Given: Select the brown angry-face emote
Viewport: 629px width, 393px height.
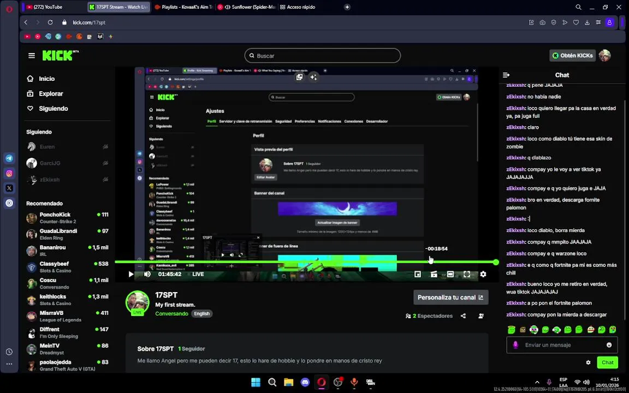Looking at the screenshot, I should pyautogui.click(x=523, y=330).
